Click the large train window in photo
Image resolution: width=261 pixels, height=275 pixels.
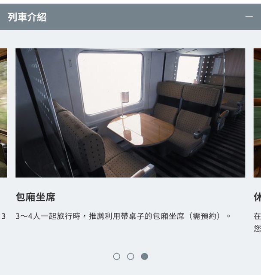tap(110, 83)
